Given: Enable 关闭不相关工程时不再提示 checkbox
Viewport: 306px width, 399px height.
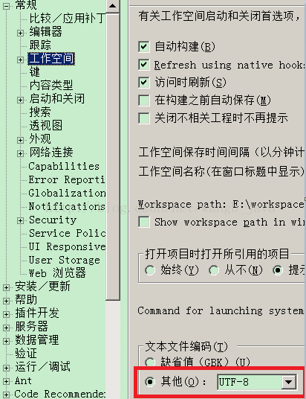Looking at the screenshot, I should coord(144,118).
